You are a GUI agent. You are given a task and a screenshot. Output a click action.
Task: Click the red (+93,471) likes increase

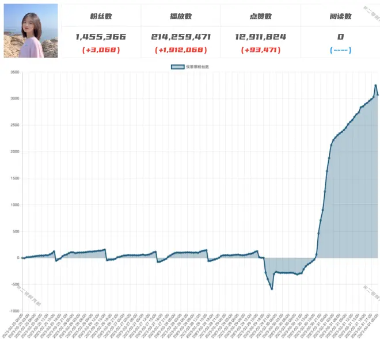point(261,50)
